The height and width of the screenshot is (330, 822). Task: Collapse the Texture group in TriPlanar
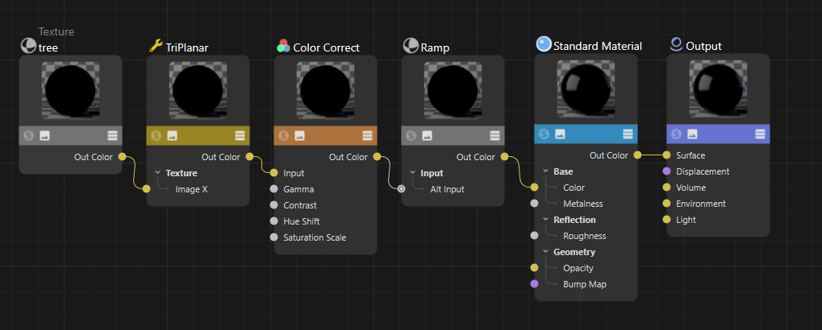[x=158, y=172]
